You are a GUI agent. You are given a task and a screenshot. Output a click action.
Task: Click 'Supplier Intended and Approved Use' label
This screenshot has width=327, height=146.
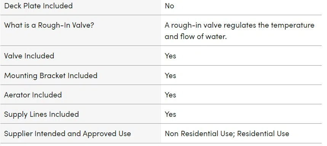(67, 134)
